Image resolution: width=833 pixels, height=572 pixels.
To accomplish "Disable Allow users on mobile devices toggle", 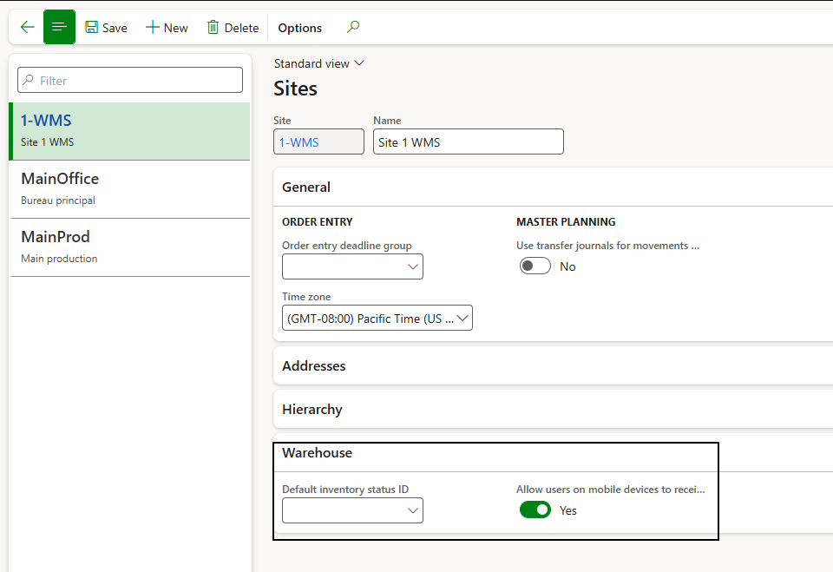I will coord(535,510).
